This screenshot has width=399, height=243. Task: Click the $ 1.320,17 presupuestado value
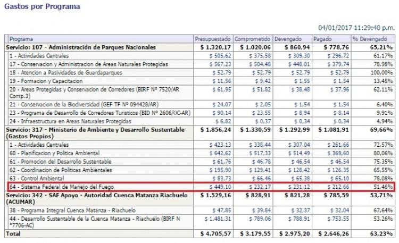tap(215, 47)
